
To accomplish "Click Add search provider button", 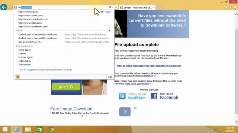I will tap(110, 77).
